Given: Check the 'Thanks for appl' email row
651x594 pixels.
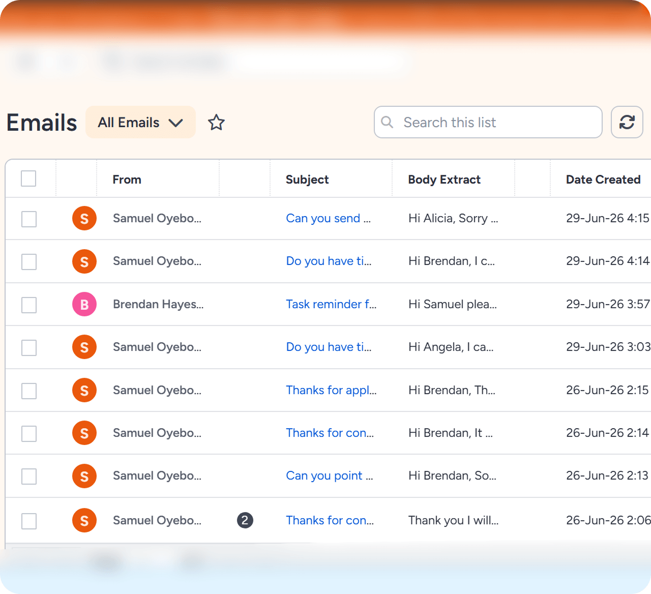Looking at the screenshot, I should pos(29,391).
